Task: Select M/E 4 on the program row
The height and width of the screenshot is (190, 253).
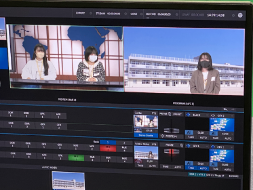Action: pos(124,149)
